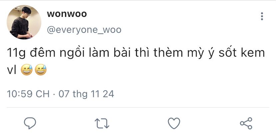Like the tweet with the heart icon
Viewport: 276px width, 139px height.
(x=174, y=123)
